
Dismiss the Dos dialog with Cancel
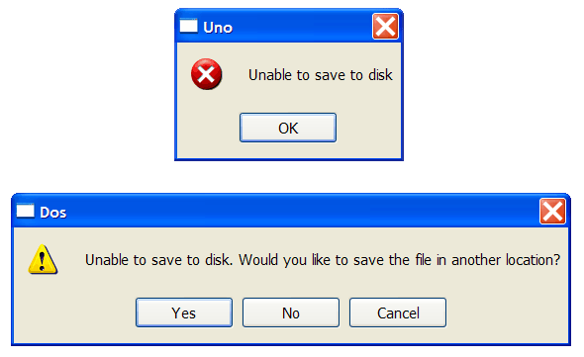[398, 312]
